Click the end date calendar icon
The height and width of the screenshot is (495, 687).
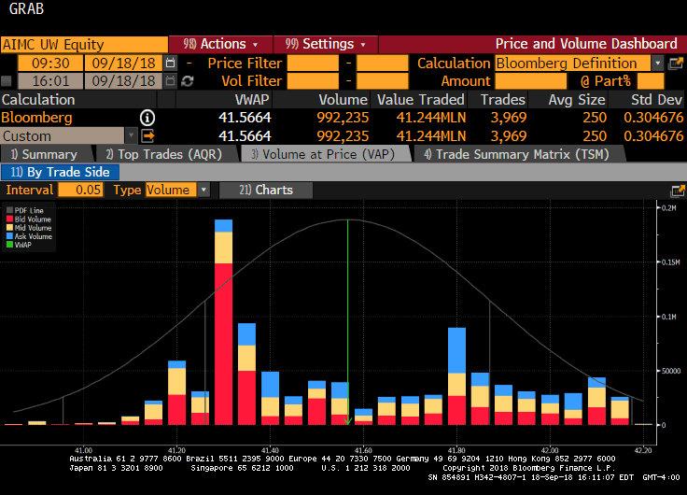(170, 81)
